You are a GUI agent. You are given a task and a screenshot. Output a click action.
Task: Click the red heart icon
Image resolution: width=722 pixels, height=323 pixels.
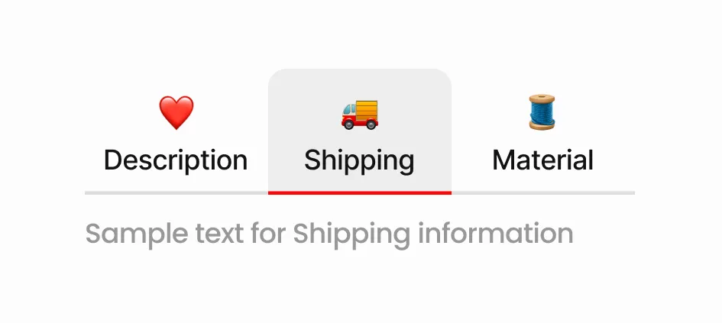pos(176,113)
